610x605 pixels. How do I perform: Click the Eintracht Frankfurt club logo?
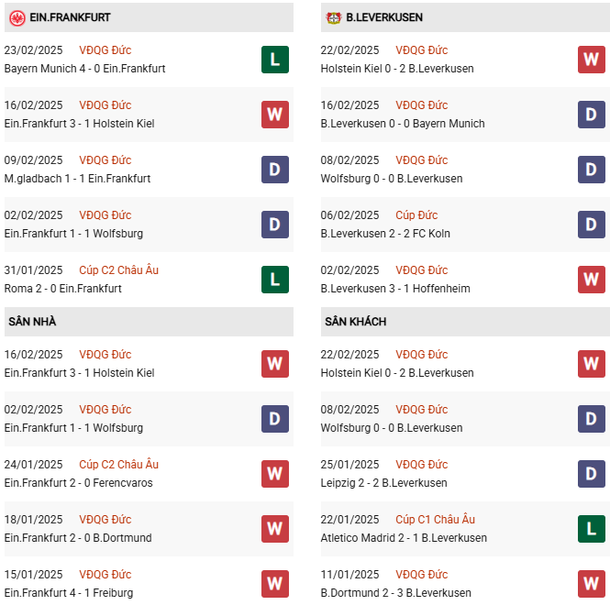pos(17,17)
